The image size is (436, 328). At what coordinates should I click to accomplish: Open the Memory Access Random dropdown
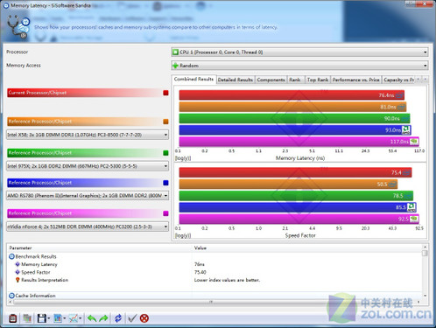[299, 66]
